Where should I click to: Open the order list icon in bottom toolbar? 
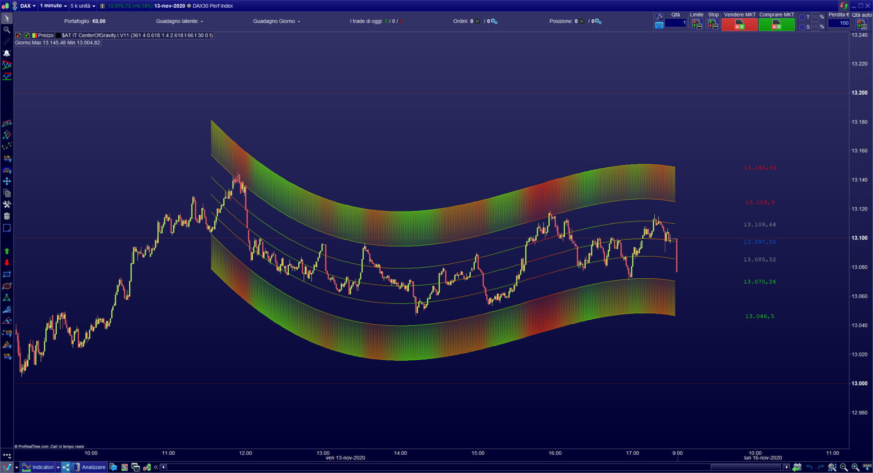click(x=124, y=467)
